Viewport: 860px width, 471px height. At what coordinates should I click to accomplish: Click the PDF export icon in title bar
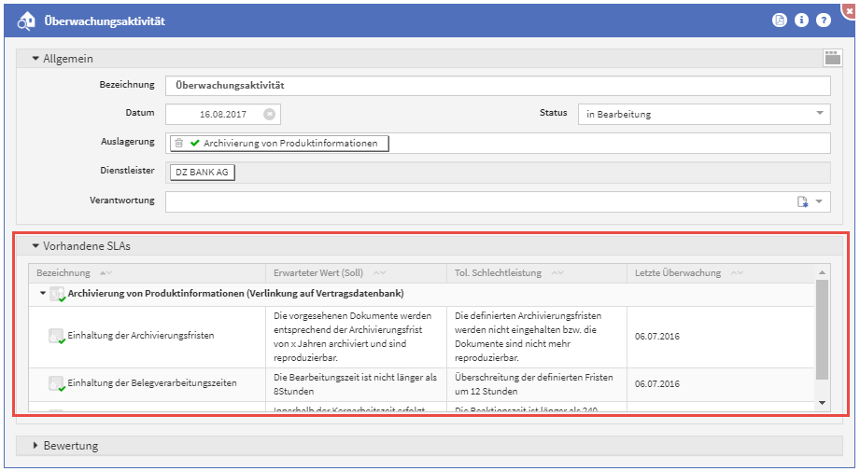click(780, 20)
